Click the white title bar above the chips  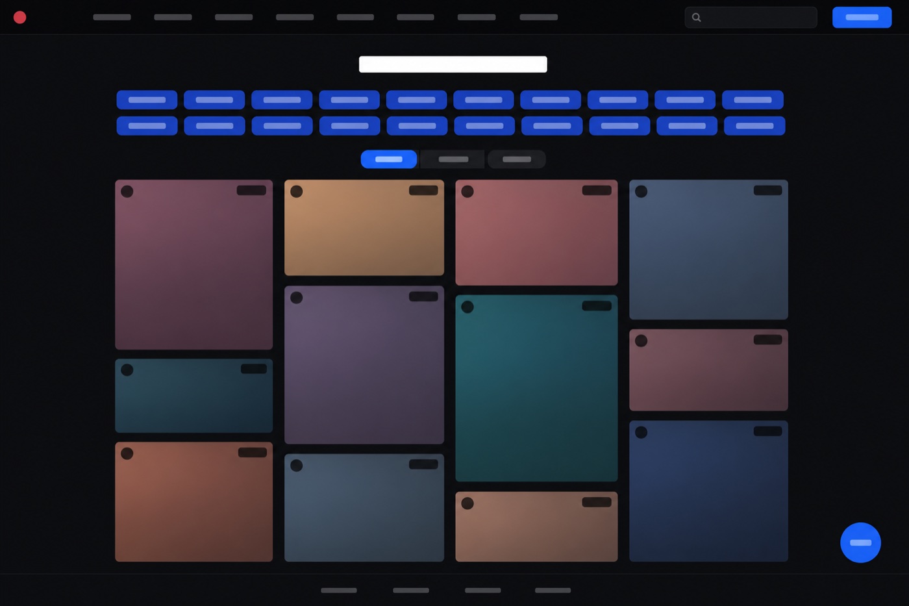(453, 64)
